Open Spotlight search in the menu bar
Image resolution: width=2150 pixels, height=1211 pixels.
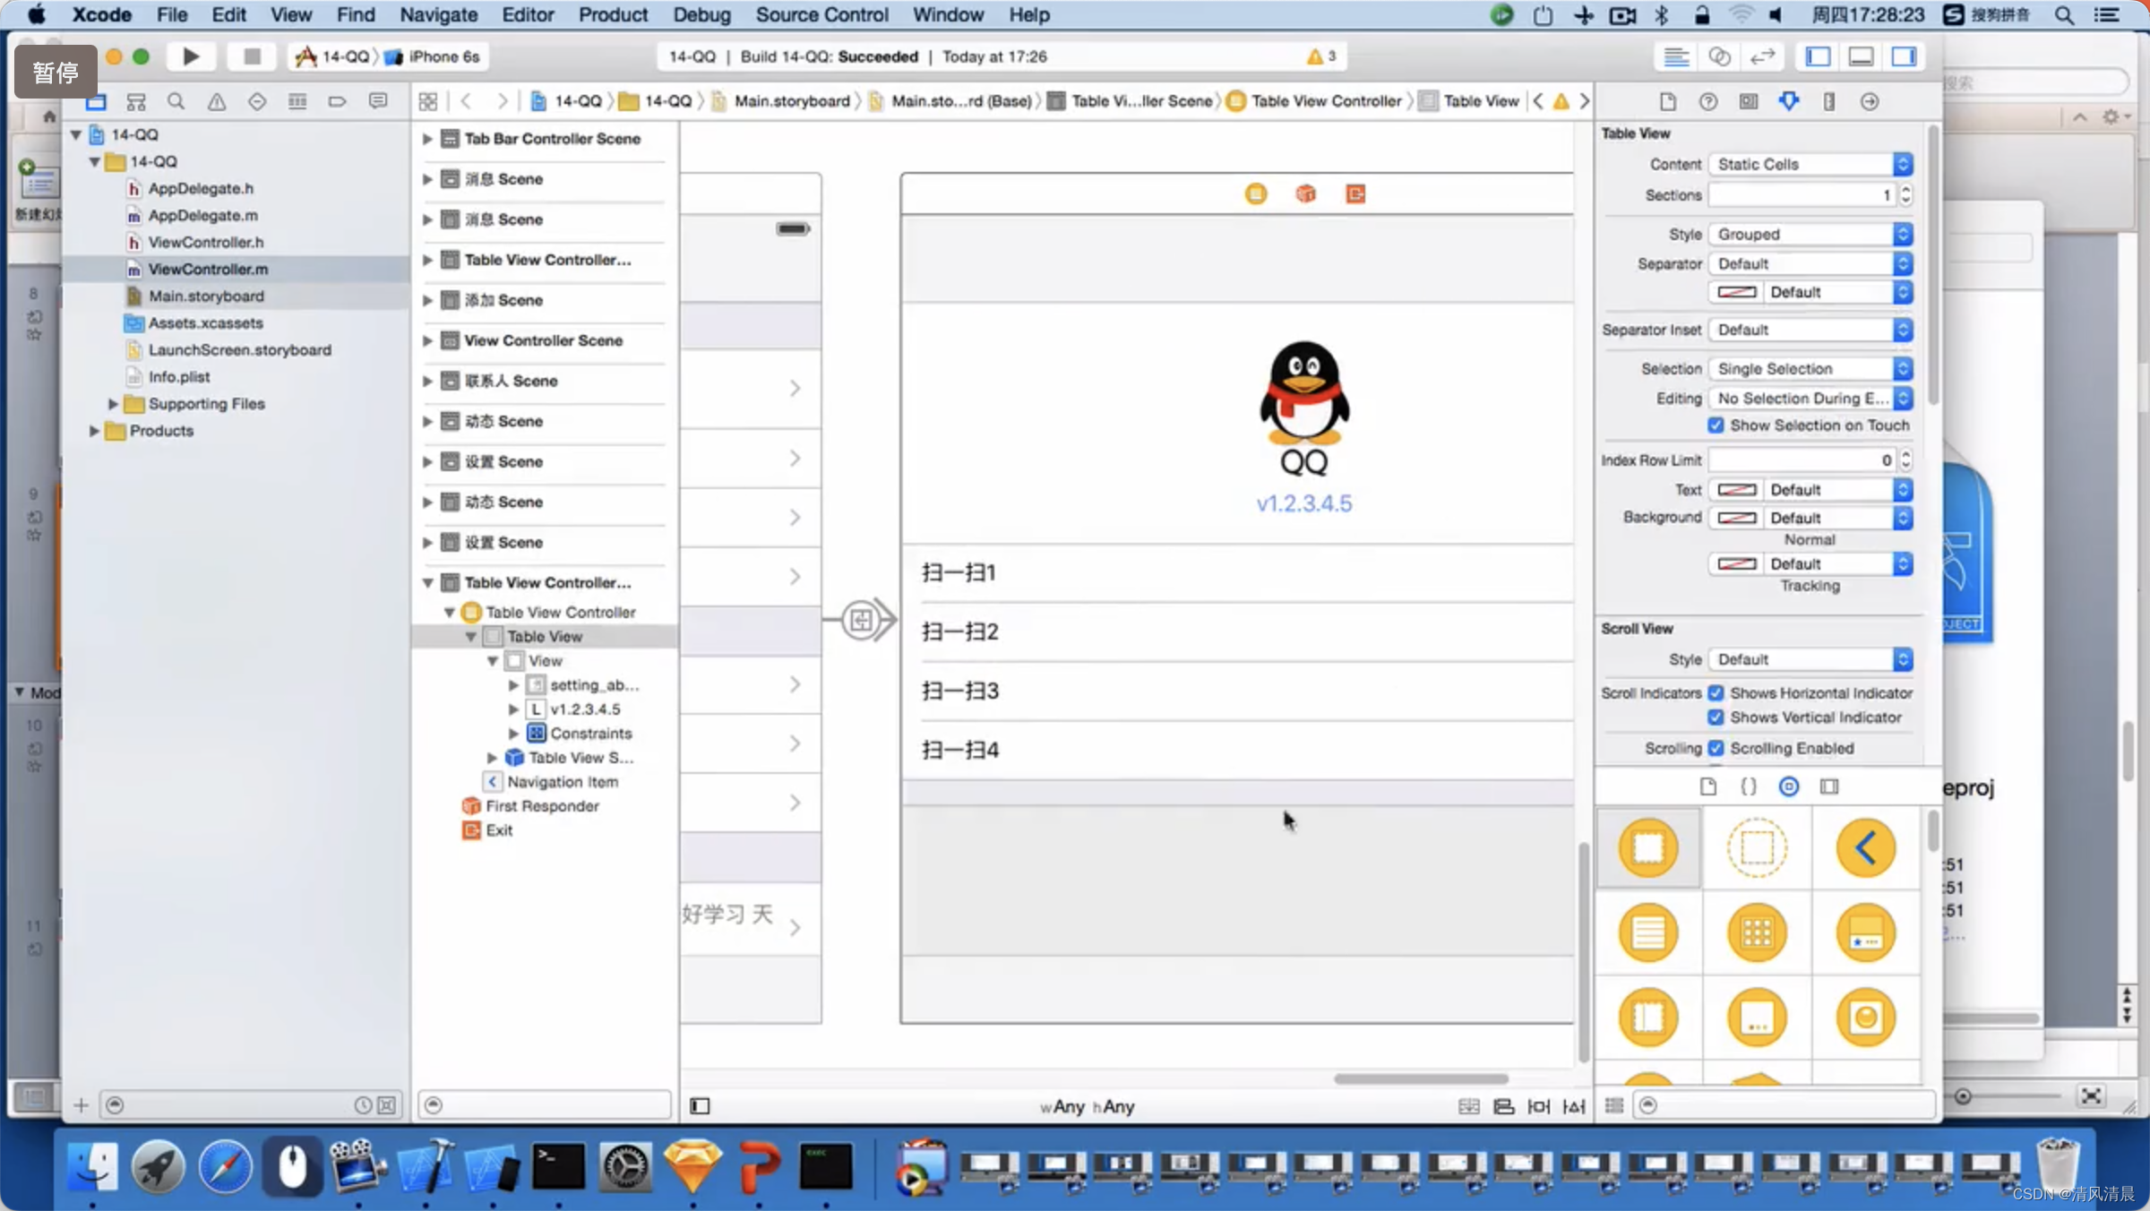tap(2064, 14)
